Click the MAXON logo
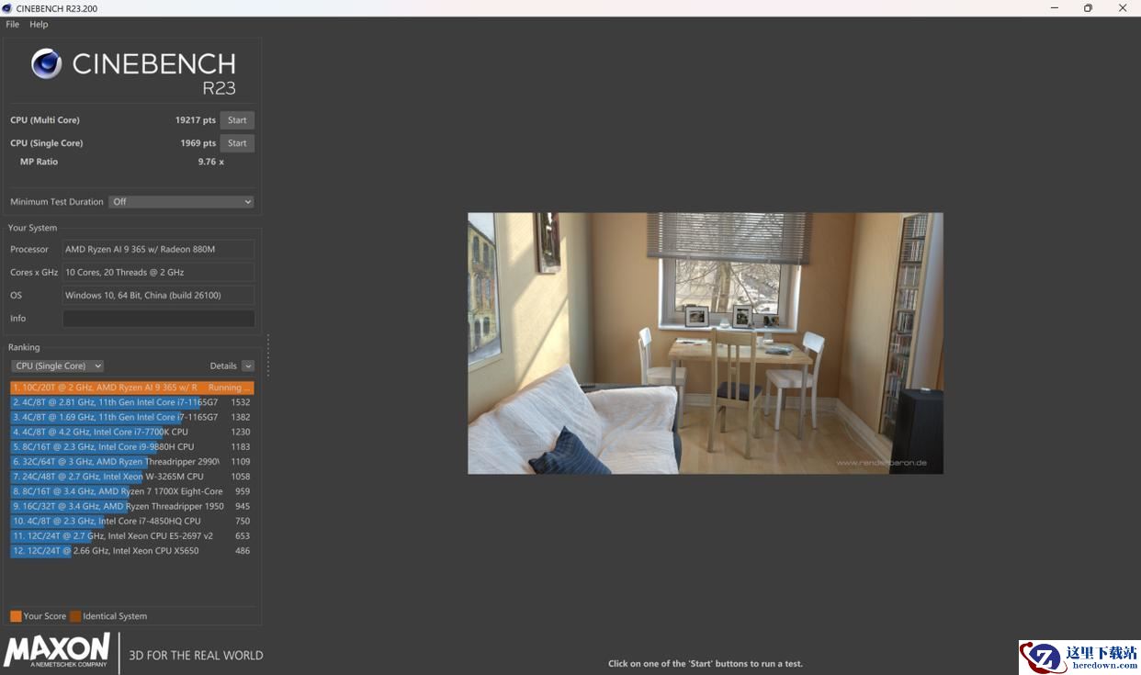This screenshot has height=675, width=1141. coord(57,650)
